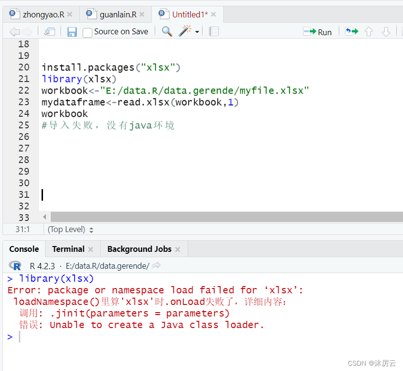Close the Background Jobs tab
403x371 pixels.
(x=178, y=249)
